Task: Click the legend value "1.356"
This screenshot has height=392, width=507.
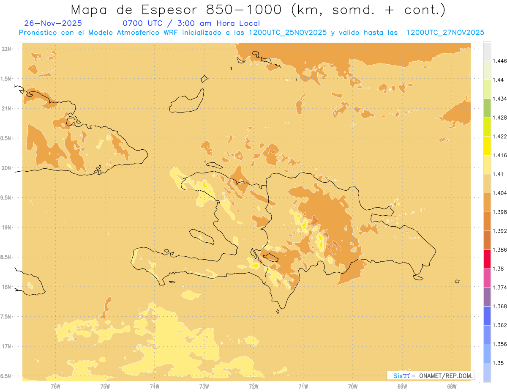Action: (499, 344)
